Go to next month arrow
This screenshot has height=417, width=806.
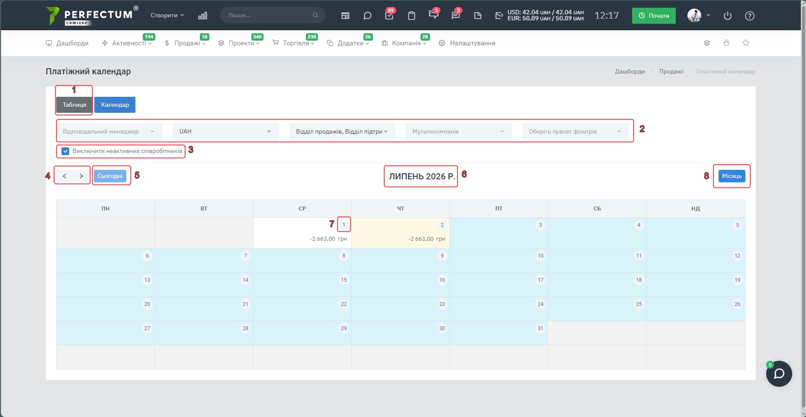pos(81,176)
